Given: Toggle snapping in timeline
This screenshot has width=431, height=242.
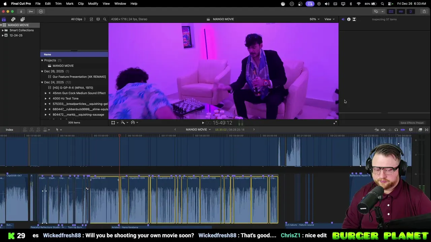Looking at the screenshot, I should pos(403,130).
